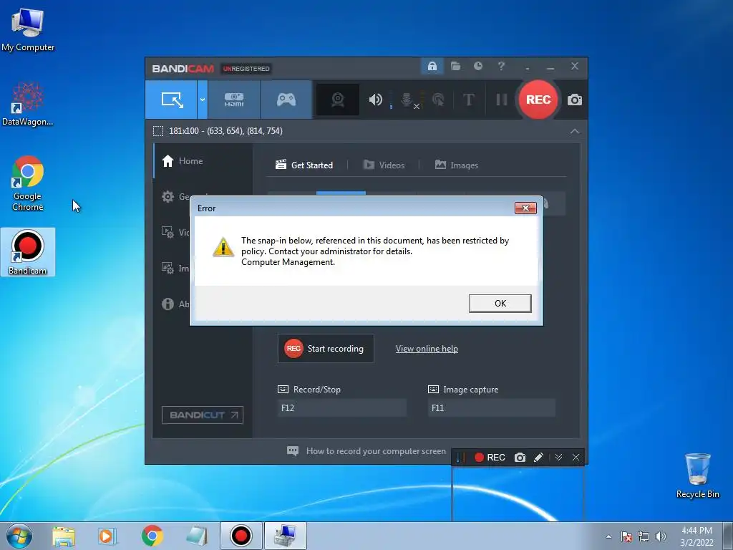Viewport: 733px width, 550px height.
Task: Switch to the Videos tab
Action: (x=384, y=165)
